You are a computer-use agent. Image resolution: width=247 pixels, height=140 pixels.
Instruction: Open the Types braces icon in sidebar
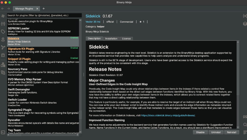coord(3,24)
